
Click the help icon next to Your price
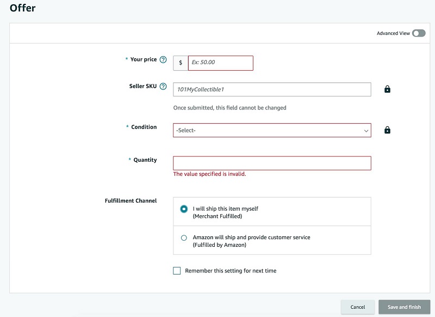click(x=163, y=59)
